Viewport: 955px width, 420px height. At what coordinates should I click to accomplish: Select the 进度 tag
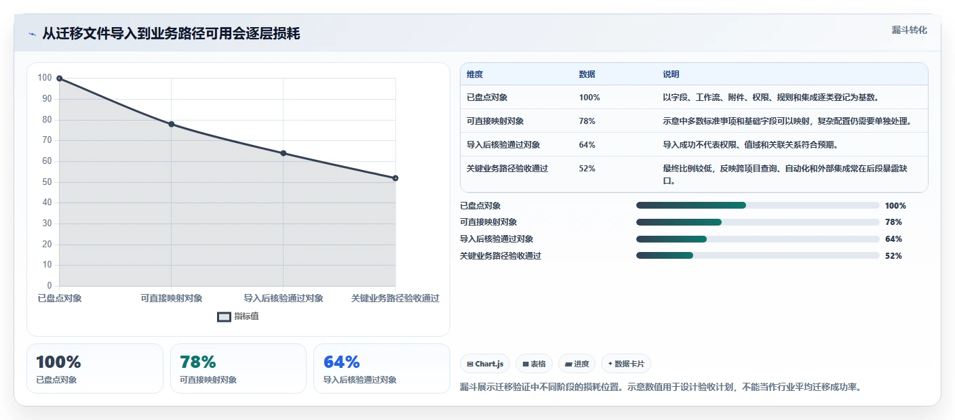[577, 364]
